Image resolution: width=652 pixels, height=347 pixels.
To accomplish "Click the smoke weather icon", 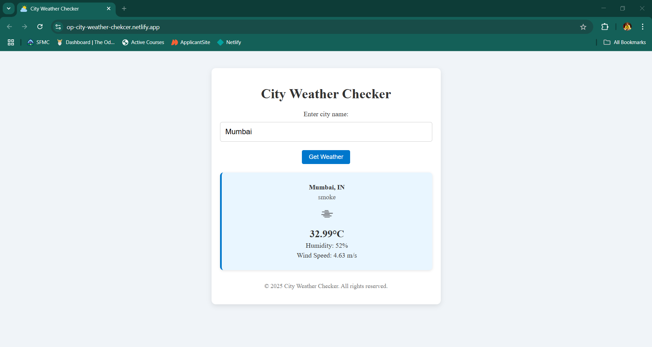I will click(x=327, y=214).
